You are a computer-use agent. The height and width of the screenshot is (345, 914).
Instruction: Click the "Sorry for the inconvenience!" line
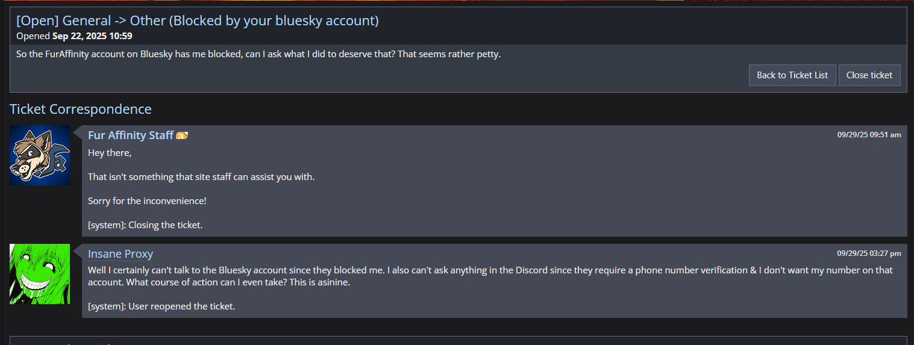147,201
